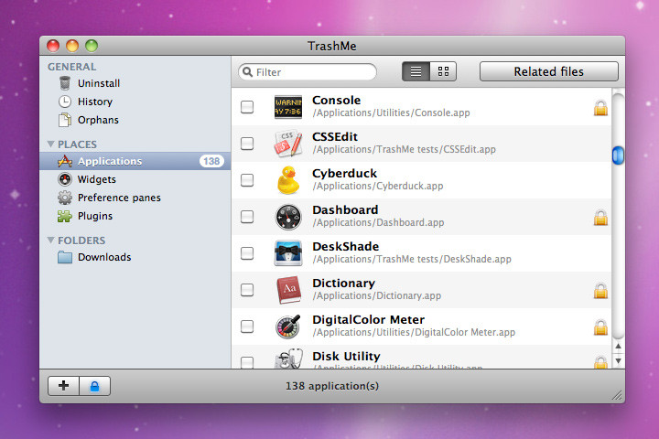Click the CSSEdit app icon
The width and height of the screenshot is (659, 439).
pyautogui.click(x=288, y=144)
